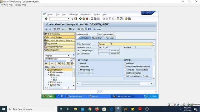Expand the GUI Status folder
This screenshot has height=112, width=200.
pos(49,82)
